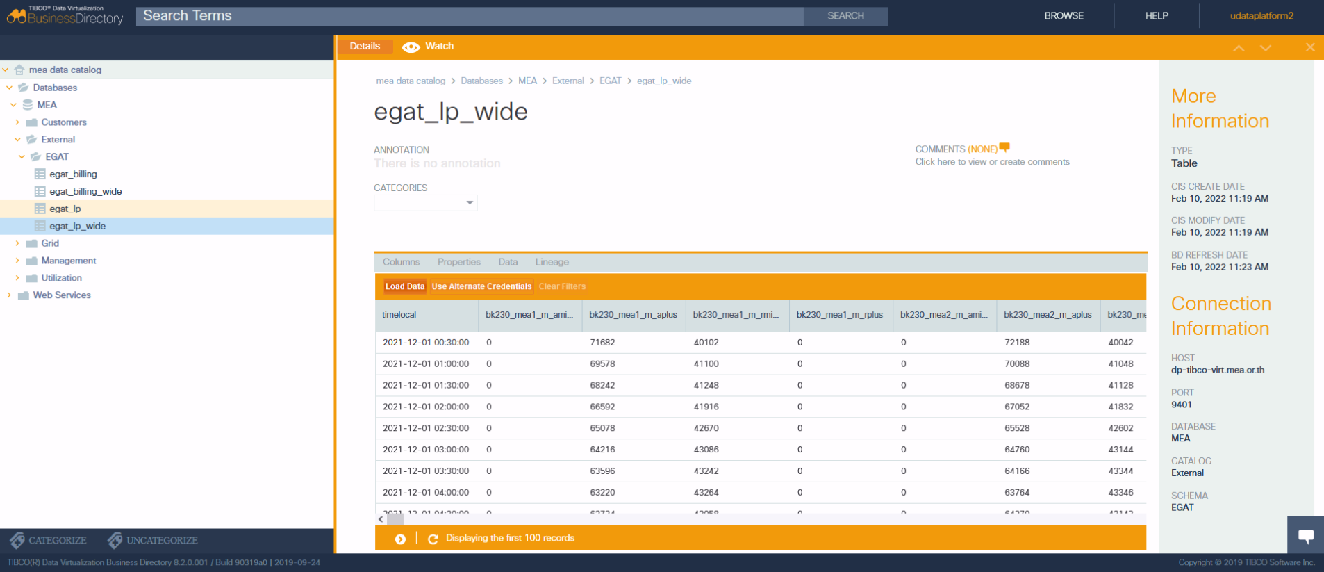Collapse the External folder
Viewport: 1324px width, 572px height.
(x=17, y=140)
